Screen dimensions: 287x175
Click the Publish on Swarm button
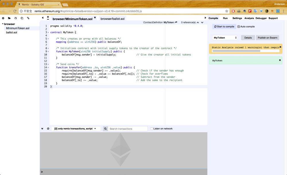coord(267,38)
